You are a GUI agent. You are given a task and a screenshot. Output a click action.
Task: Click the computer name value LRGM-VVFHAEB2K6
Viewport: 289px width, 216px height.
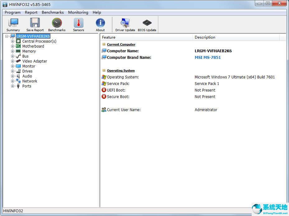(213, 51)
